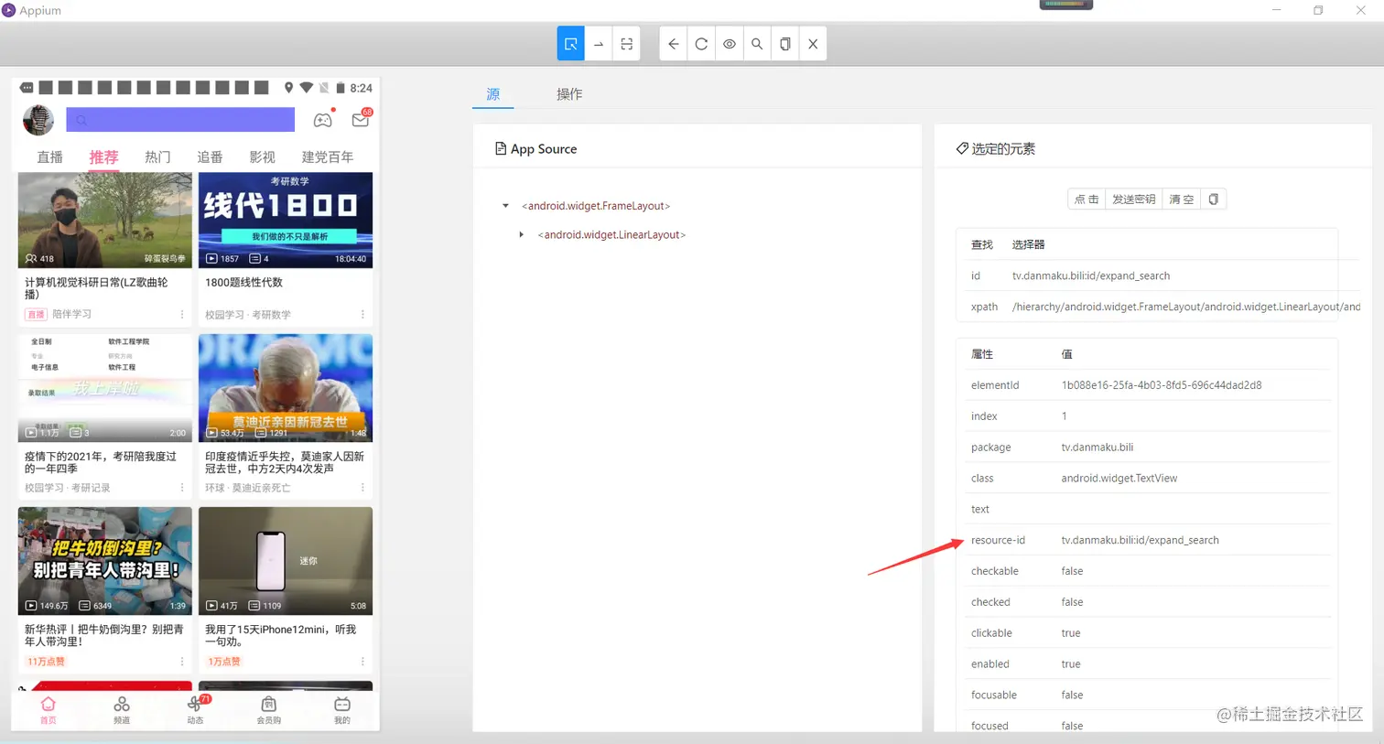Click package value tv.danmaku.bili
This screenshot has width=1384, height=744.
tap(1097, 447)
